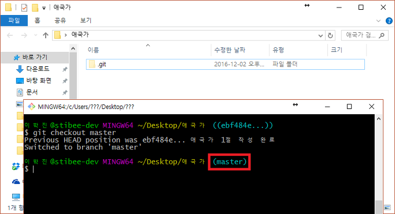Screen dimensions: 395x214
Task: Expand the breadcrumb chevron before 애국가
Action: (x=65, y=35)
